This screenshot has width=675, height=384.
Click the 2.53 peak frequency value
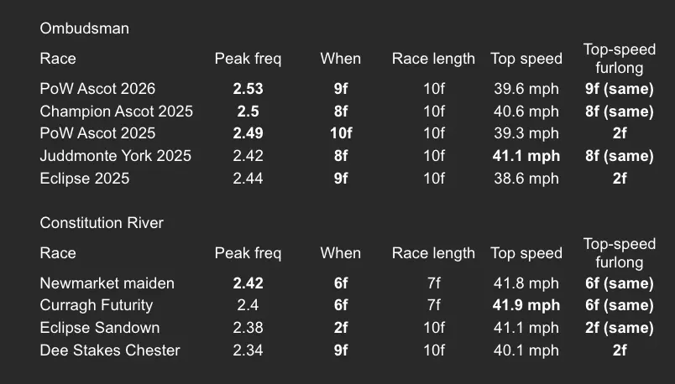pos(248,89)
